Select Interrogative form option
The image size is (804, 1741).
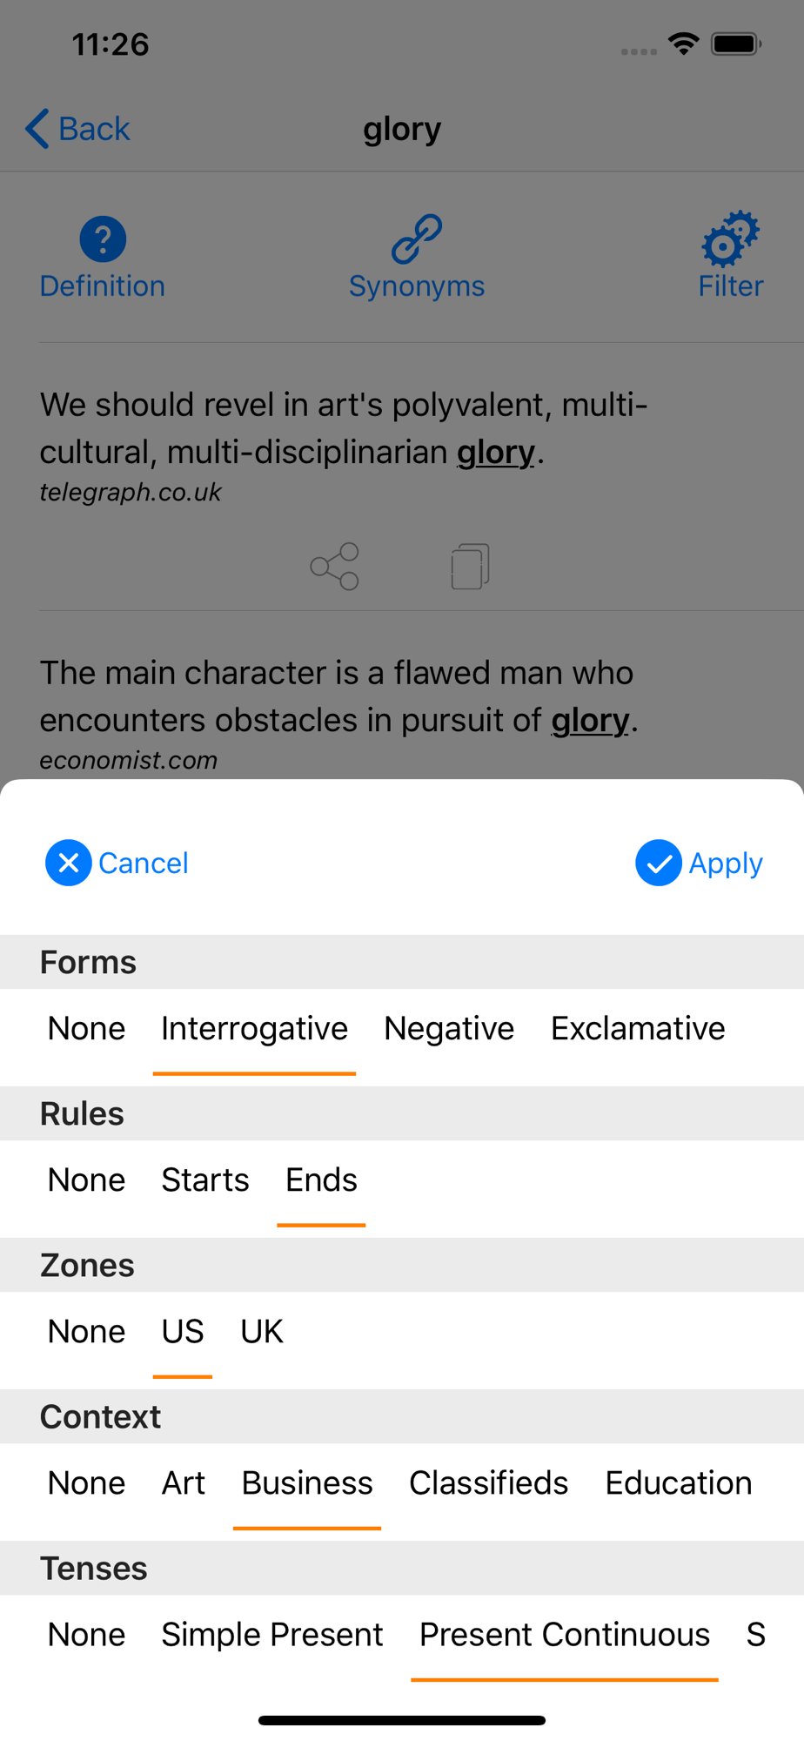[254, 1028]
